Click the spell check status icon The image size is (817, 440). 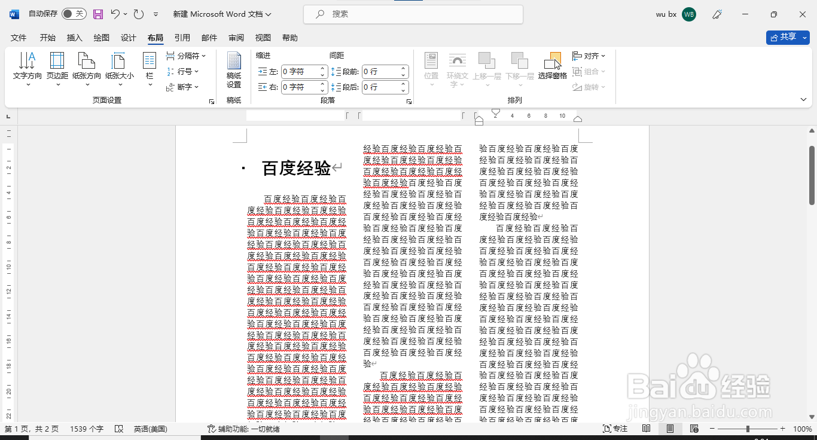click(119, 429)
